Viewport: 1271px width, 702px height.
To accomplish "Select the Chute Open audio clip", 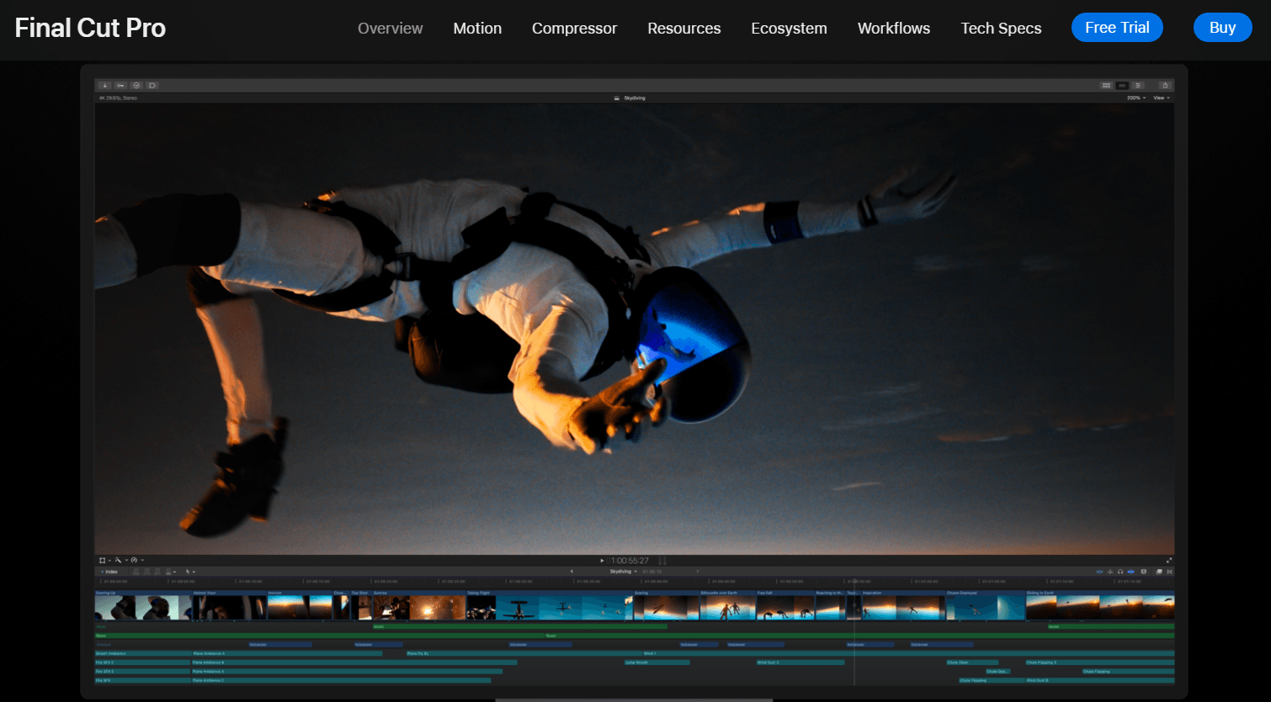I will click(972, 662).
